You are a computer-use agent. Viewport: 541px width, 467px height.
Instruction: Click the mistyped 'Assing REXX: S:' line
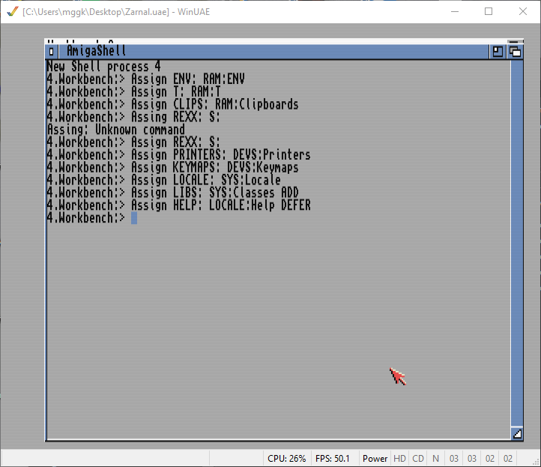(133, 117)
